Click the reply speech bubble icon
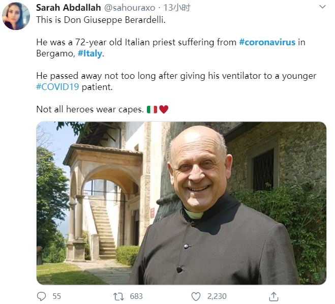This screenshot has width=335, height=304. (x=42, y=296)
